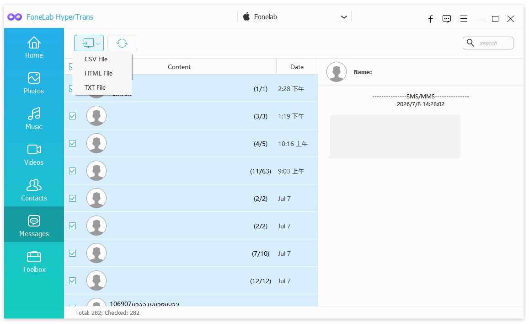Click the refresh messages button

pos(122,43)
